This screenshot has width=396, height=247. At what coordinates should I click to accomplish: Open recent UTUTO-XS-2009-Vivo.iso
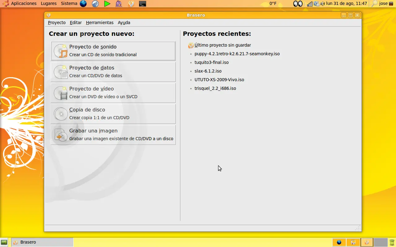pos(219,80)
